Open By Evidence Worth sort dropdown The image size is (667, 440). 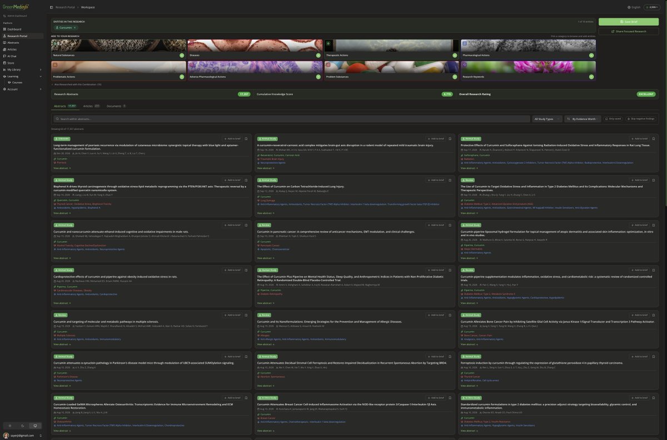(x=583, y=119)
